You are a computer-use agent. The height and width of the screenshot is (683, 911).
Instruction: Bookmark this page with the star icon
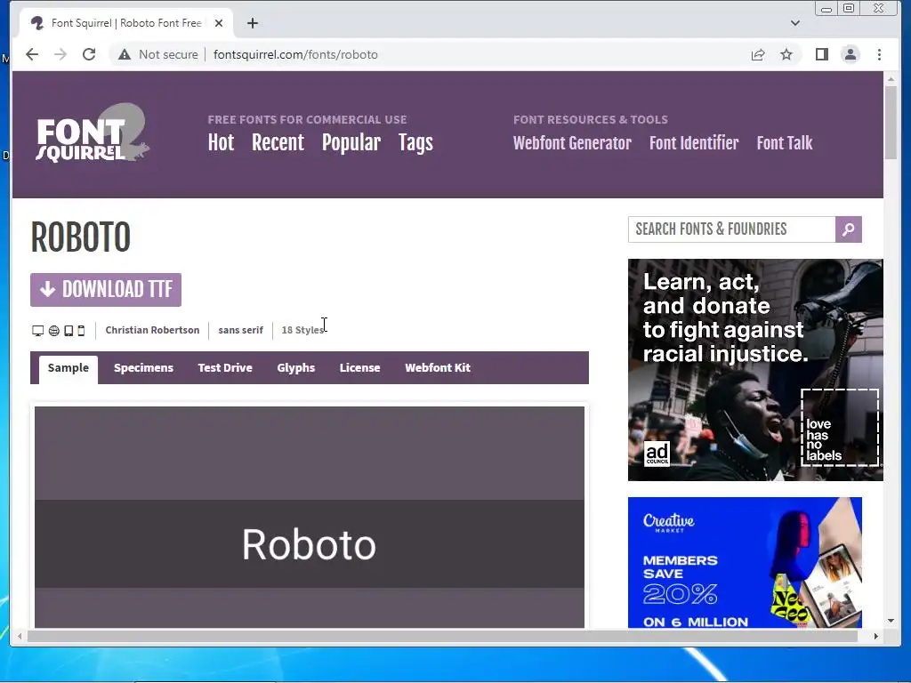coord(786,54)
